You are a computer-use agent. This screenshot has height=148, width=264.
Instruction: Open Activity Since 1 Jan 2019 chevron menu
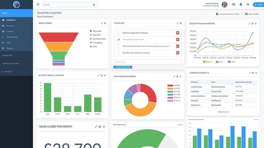point(105,75)
